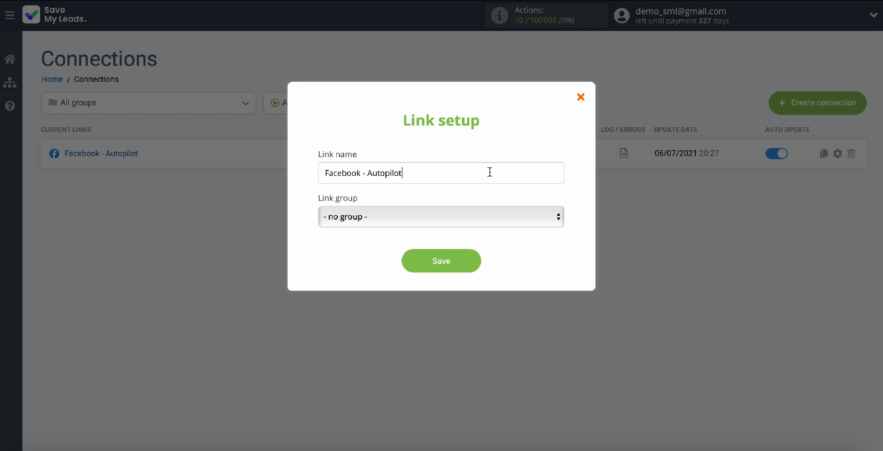Click the demo_sml@gmail.com account text
This screenshot has width=883, height=451.
[680, 11]
